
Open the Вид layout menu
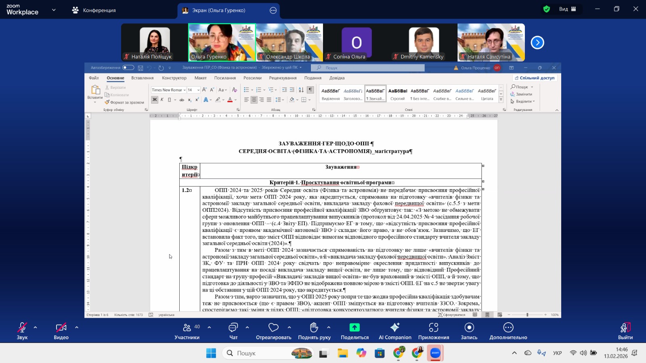[568, 9]
